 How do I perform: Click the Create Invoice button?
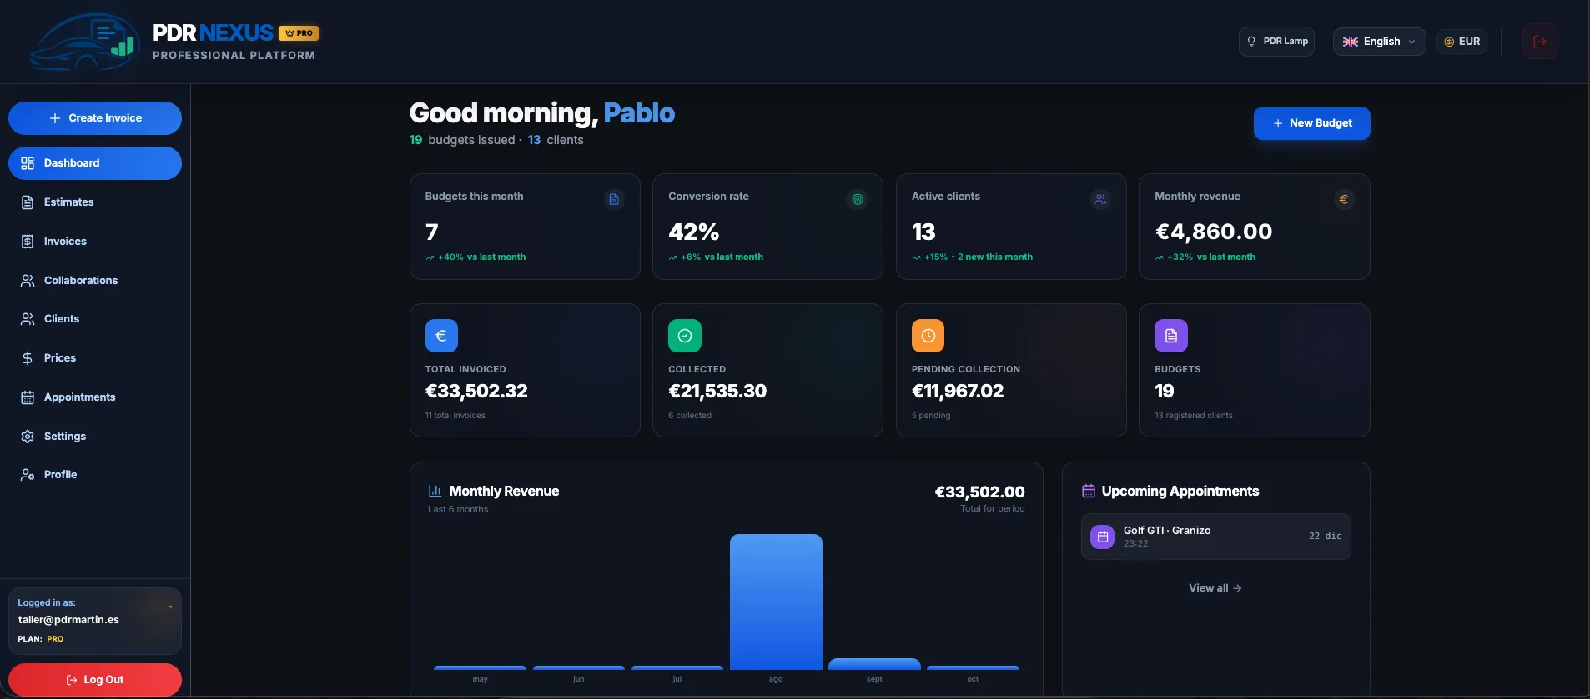click(x=95, y=118)
